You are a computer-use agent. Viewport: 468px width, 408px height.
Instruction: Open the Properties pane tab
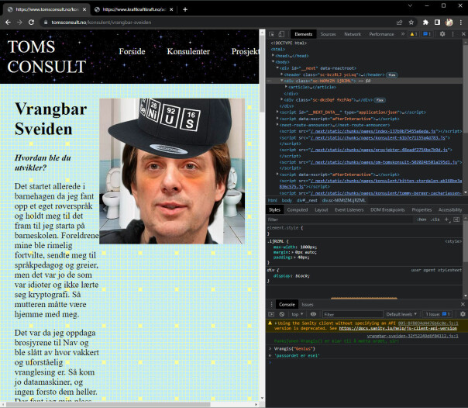(422, 209)
